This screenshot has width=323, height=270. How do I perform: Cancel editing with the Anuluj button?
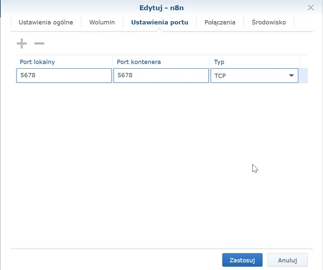click(x=287, y=260)
